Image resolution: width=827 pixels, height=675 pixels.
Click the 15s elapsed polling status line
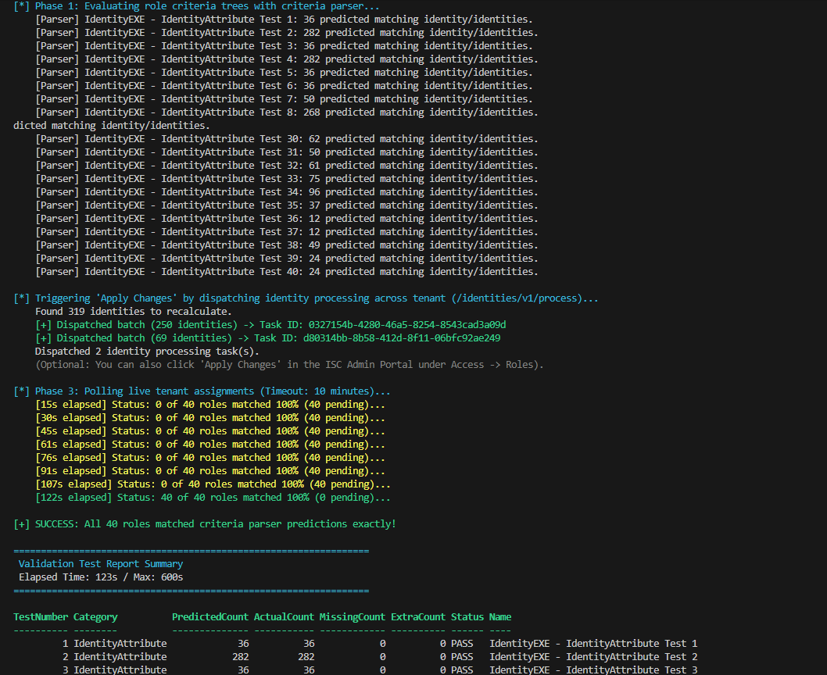210,405
